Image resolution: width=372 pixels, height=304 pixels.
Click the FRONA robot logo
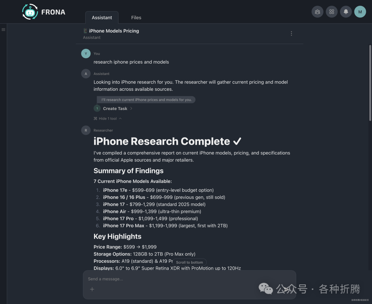coord(30,12)
